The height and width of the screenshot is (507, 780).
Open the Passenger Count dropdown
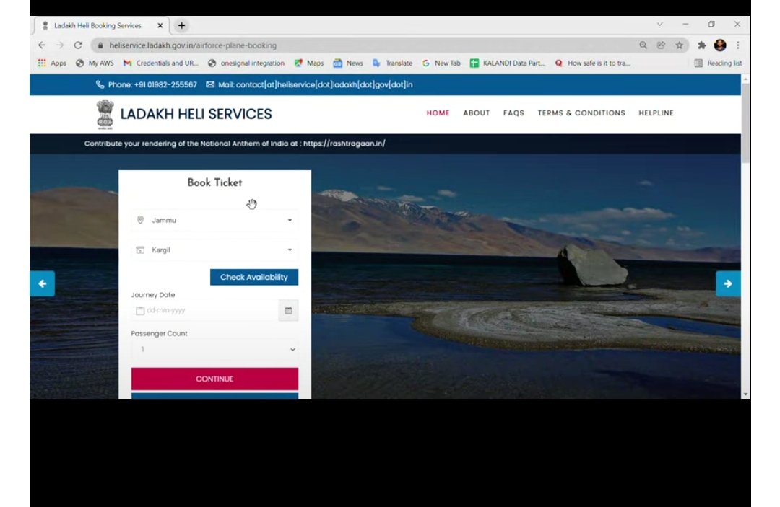click(214, 350)
